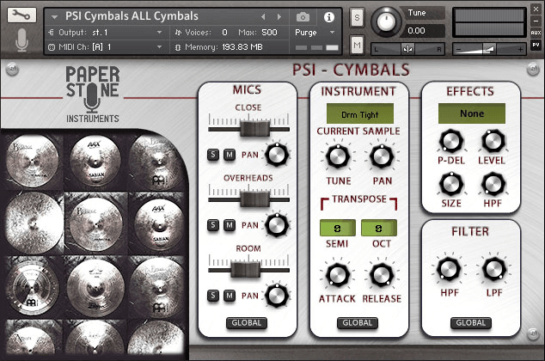This screenshot has height=361, width=545.
Task: Change the SEMI transpose value
Action: [x=338, y=228]
